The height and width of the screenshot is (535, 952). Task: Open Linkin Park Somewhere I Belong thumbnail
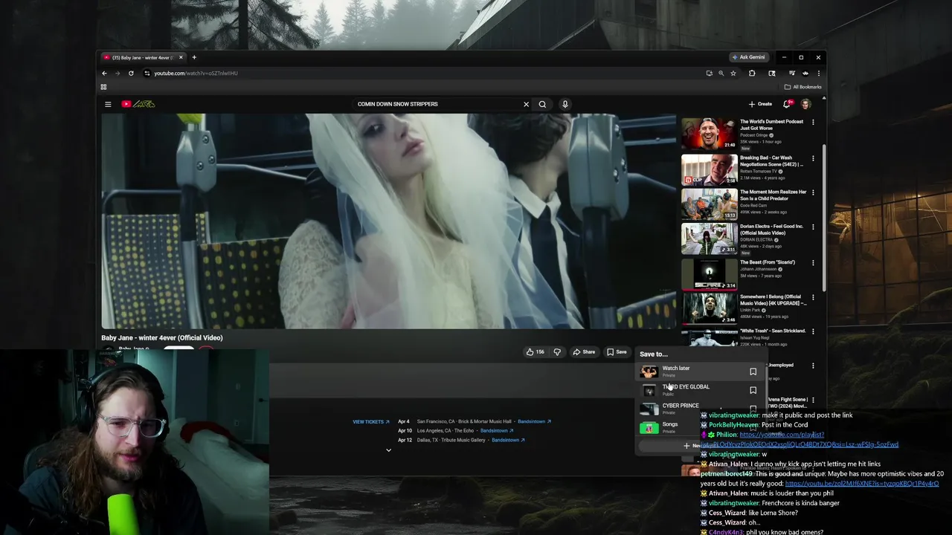click(710, 308)
